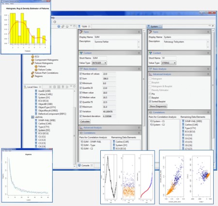
Task: Click the SUM editor vertical scrollbar
Action: pos(144,79)
